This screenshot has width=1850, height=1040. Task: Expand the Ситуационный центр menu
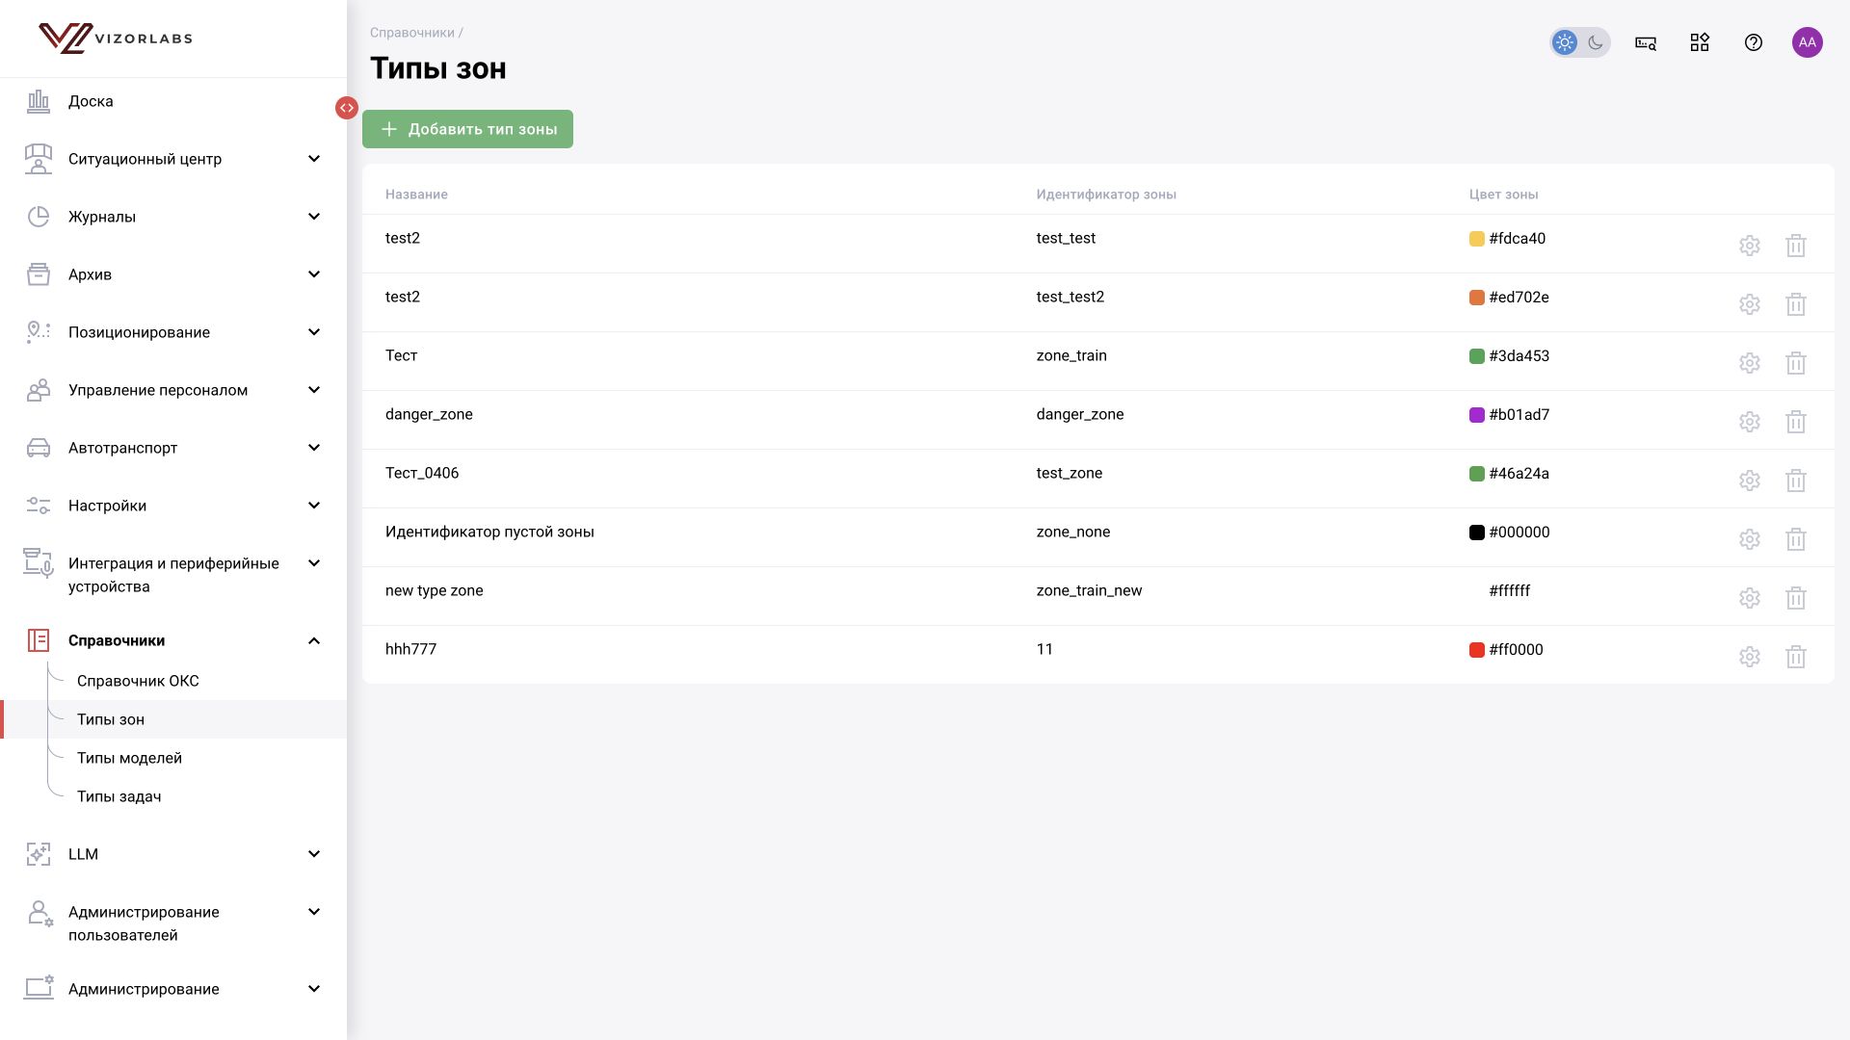click(173, 159)
